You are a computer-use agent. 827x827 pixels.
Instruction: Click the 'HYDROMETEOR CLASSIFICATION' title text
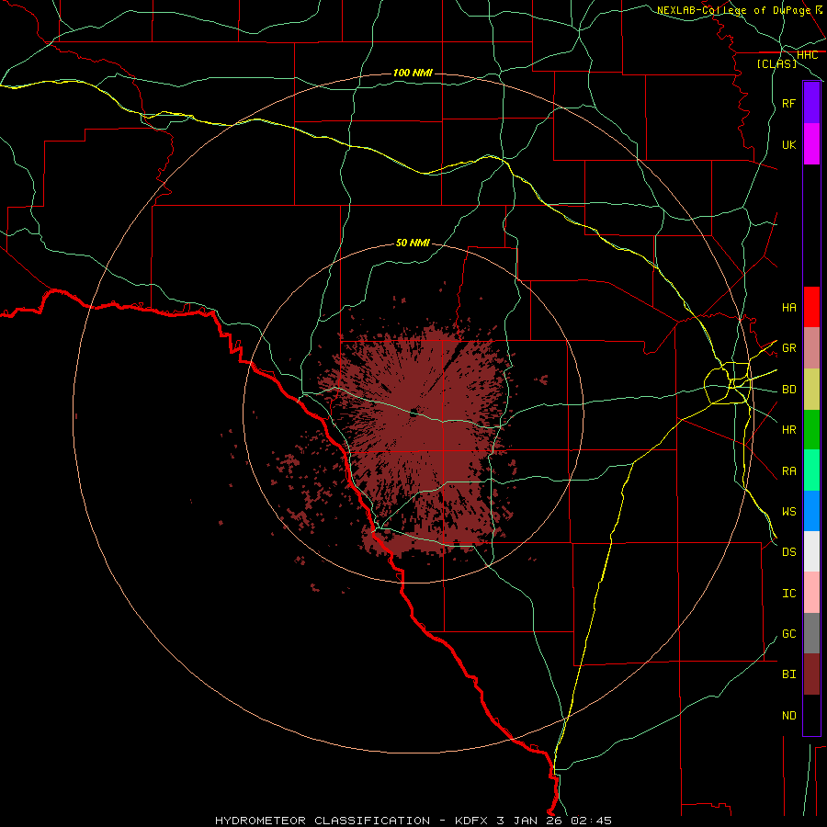(x=323, y=821)
